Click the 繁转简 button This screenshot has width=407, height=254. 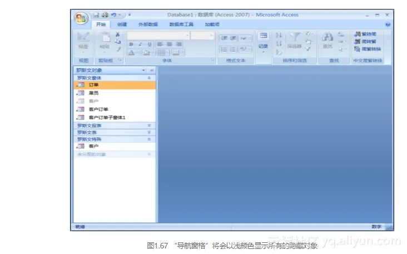point(365,34)
